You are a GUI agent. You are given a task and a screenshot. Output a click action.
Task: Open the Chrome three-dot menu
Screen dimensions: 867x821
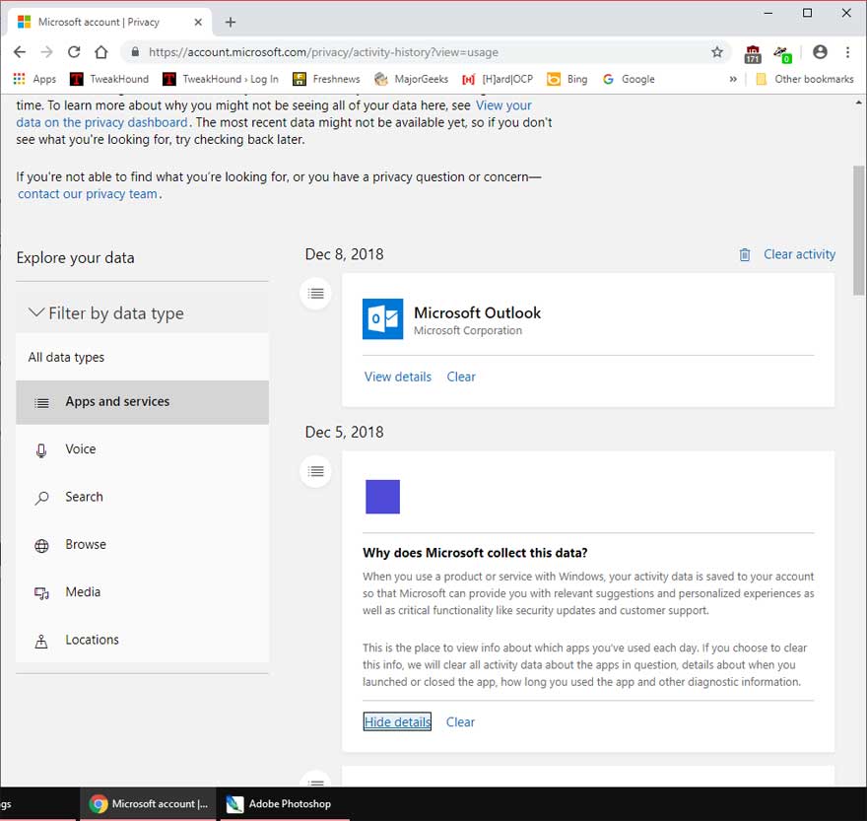pyautogui.click(x=847, y=52)
